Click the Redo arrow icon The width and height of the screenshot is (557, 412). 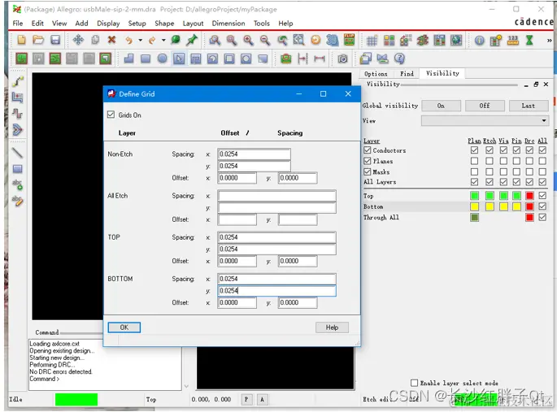tap(152, 40)
